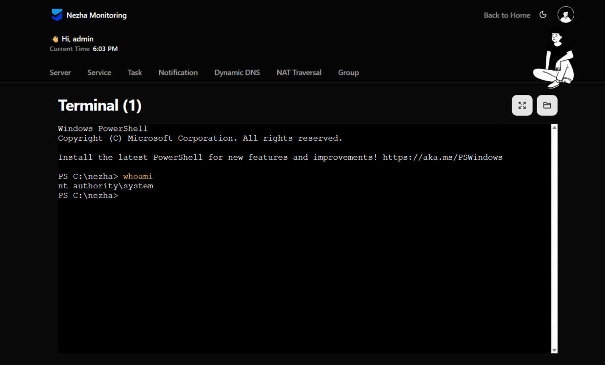Open the Service section
This screenshot has width=605, height=365.
(x=99, y=72)
